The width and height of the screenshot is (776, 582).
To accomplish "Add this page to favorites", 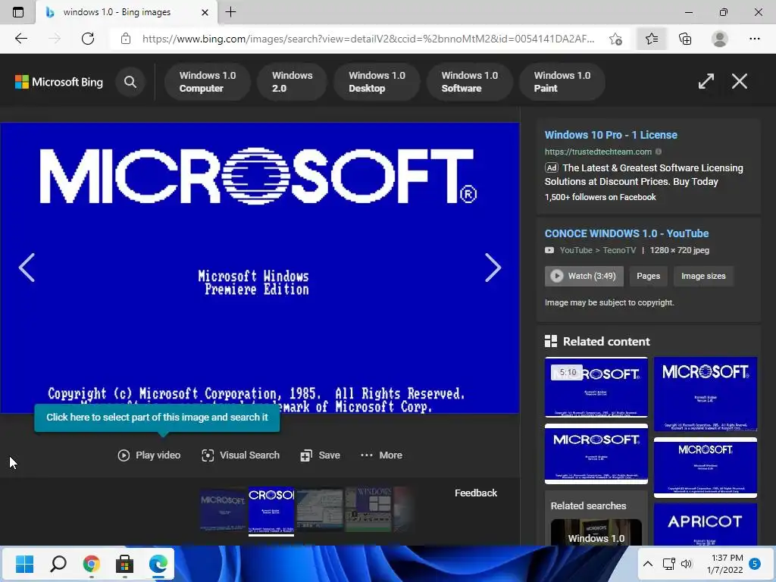I will tap(615, 39).
